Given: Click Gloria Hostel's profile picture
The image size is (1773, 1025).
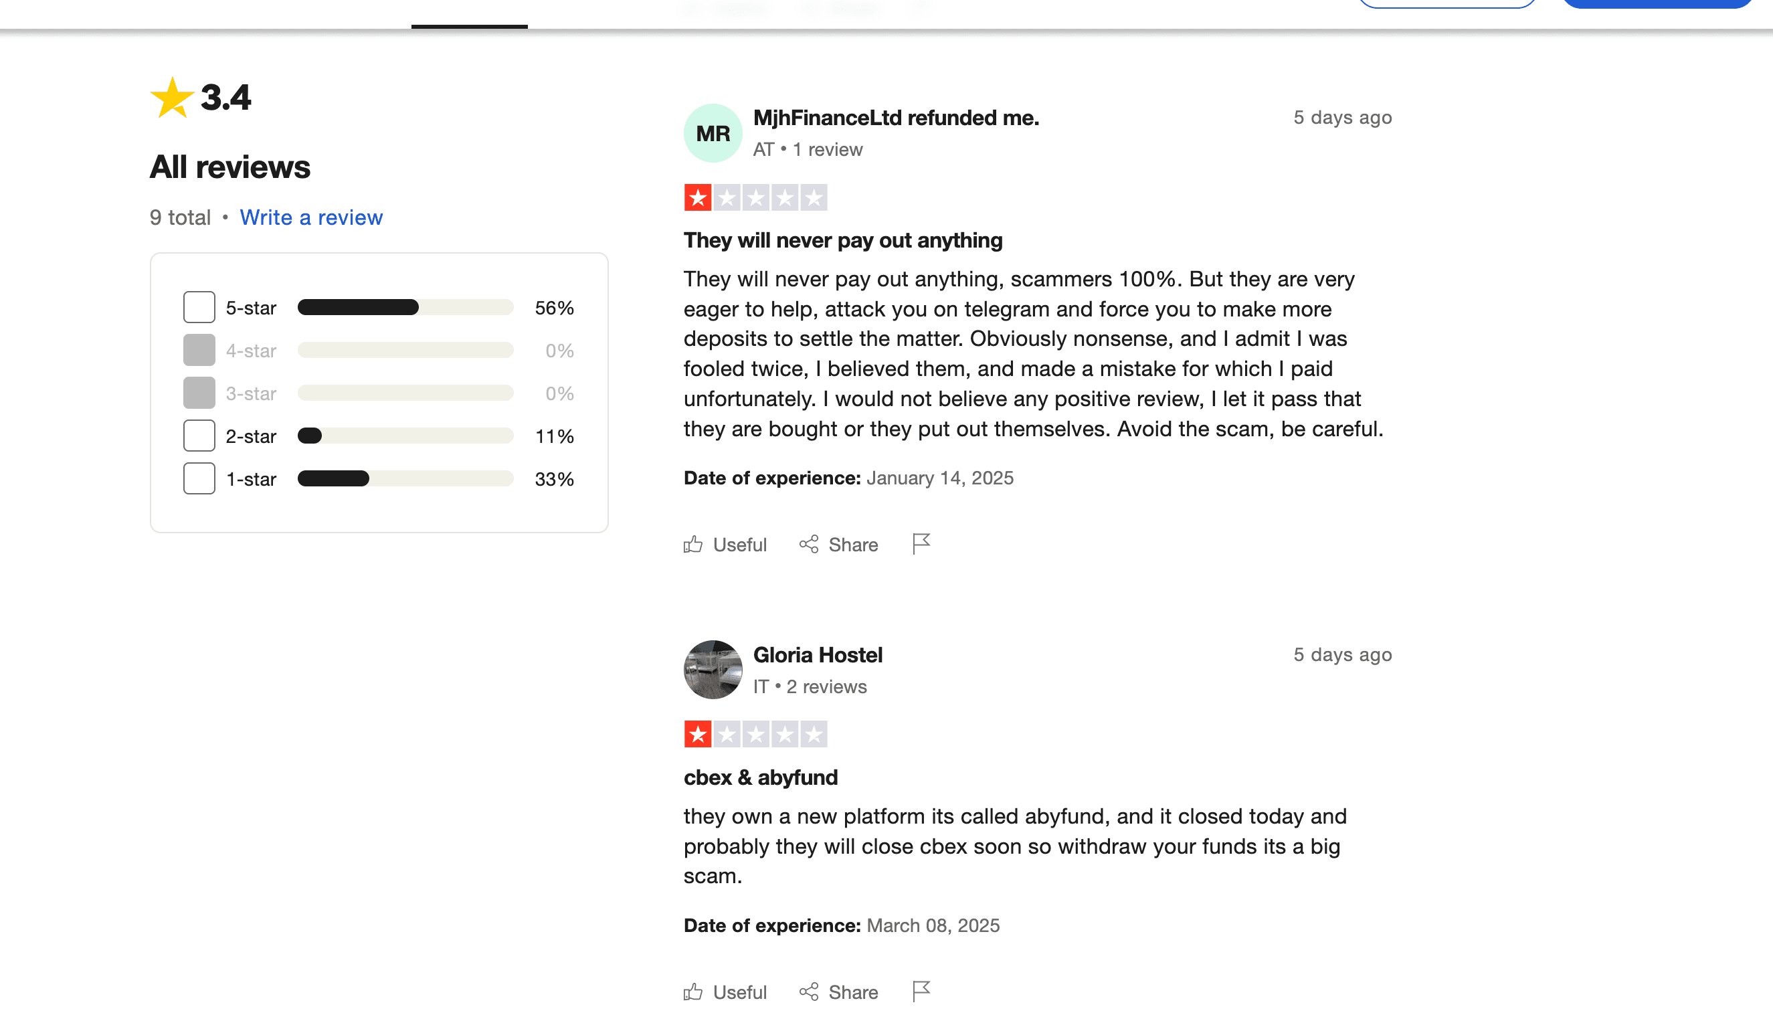Looking at the screenshot, I should point(712,670).
